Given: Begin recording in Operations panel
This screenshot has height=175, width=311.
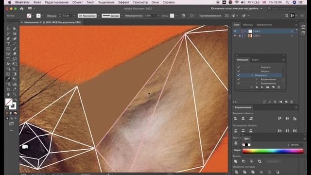Looking at the screenshot, I should 257,87.
